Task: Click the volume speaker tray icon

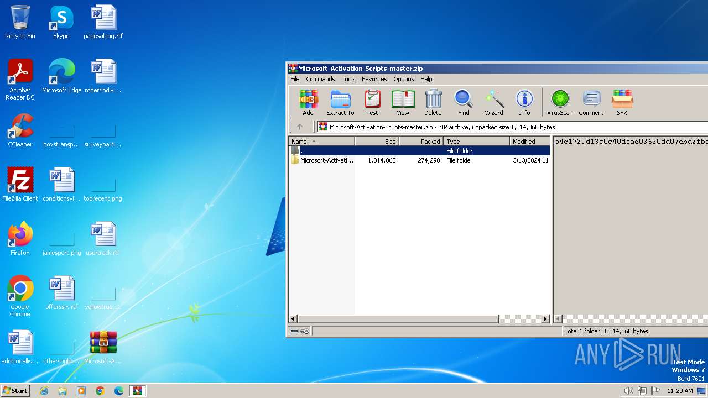Action: [628, 391]
